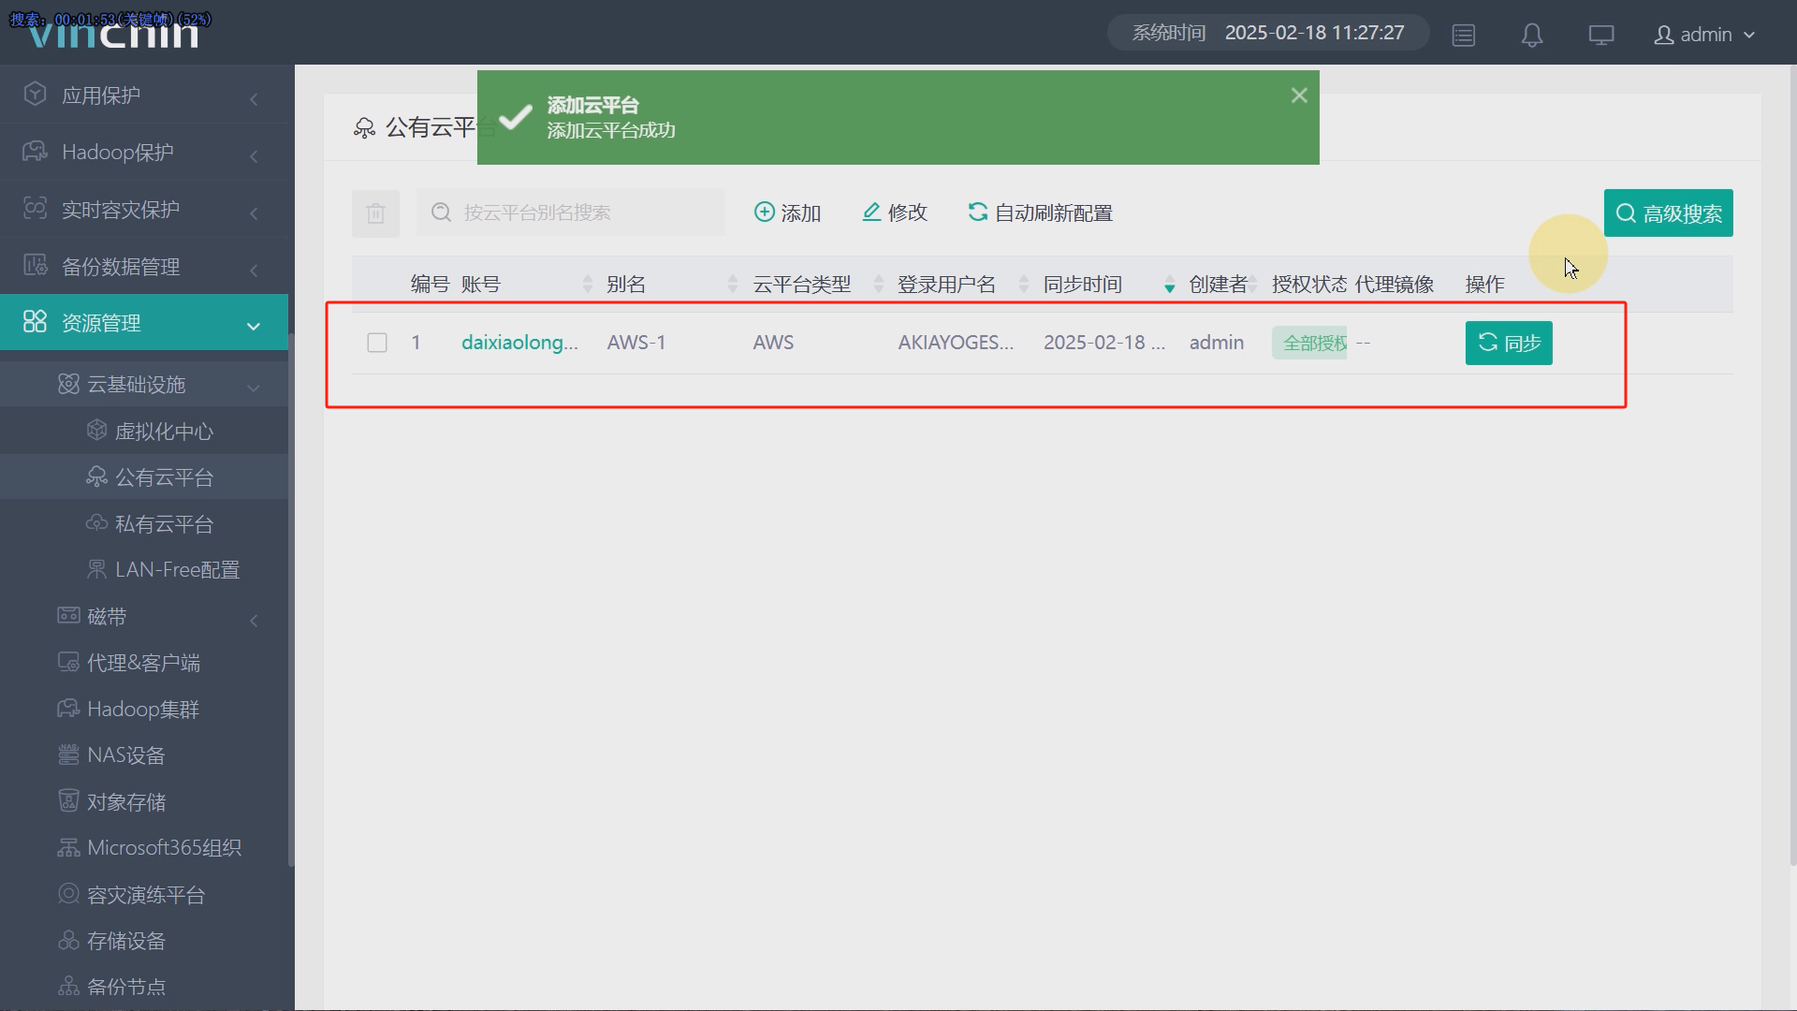The width and height of the screenshot is (1797, 1011).
Task: Open 虚拟化中心 in sidebar
Action: [164, 432]
